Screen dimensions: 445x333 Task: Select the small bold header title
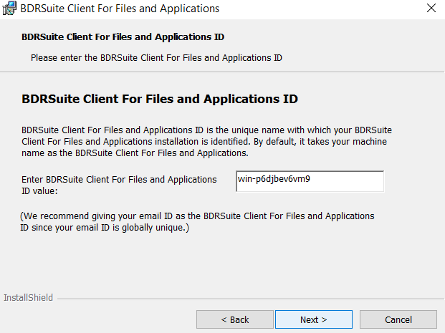coord(123,37)
